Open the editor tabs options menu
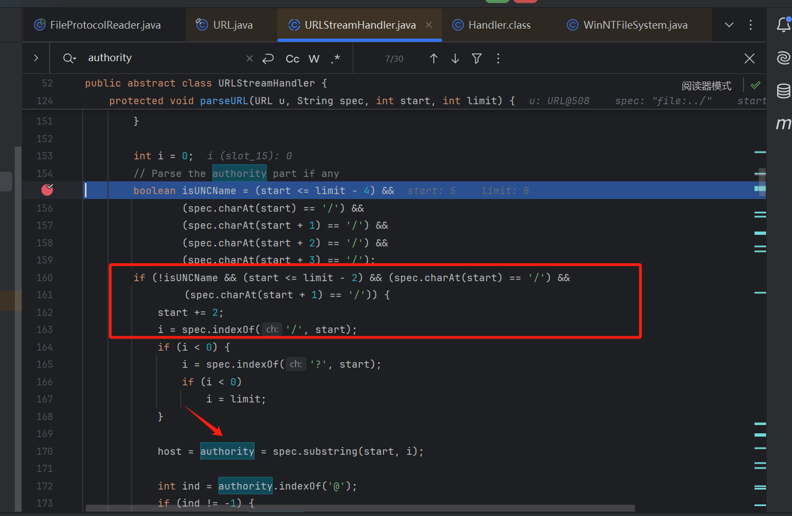This screenshot has height=516, width=792. (x=751, y=25)
